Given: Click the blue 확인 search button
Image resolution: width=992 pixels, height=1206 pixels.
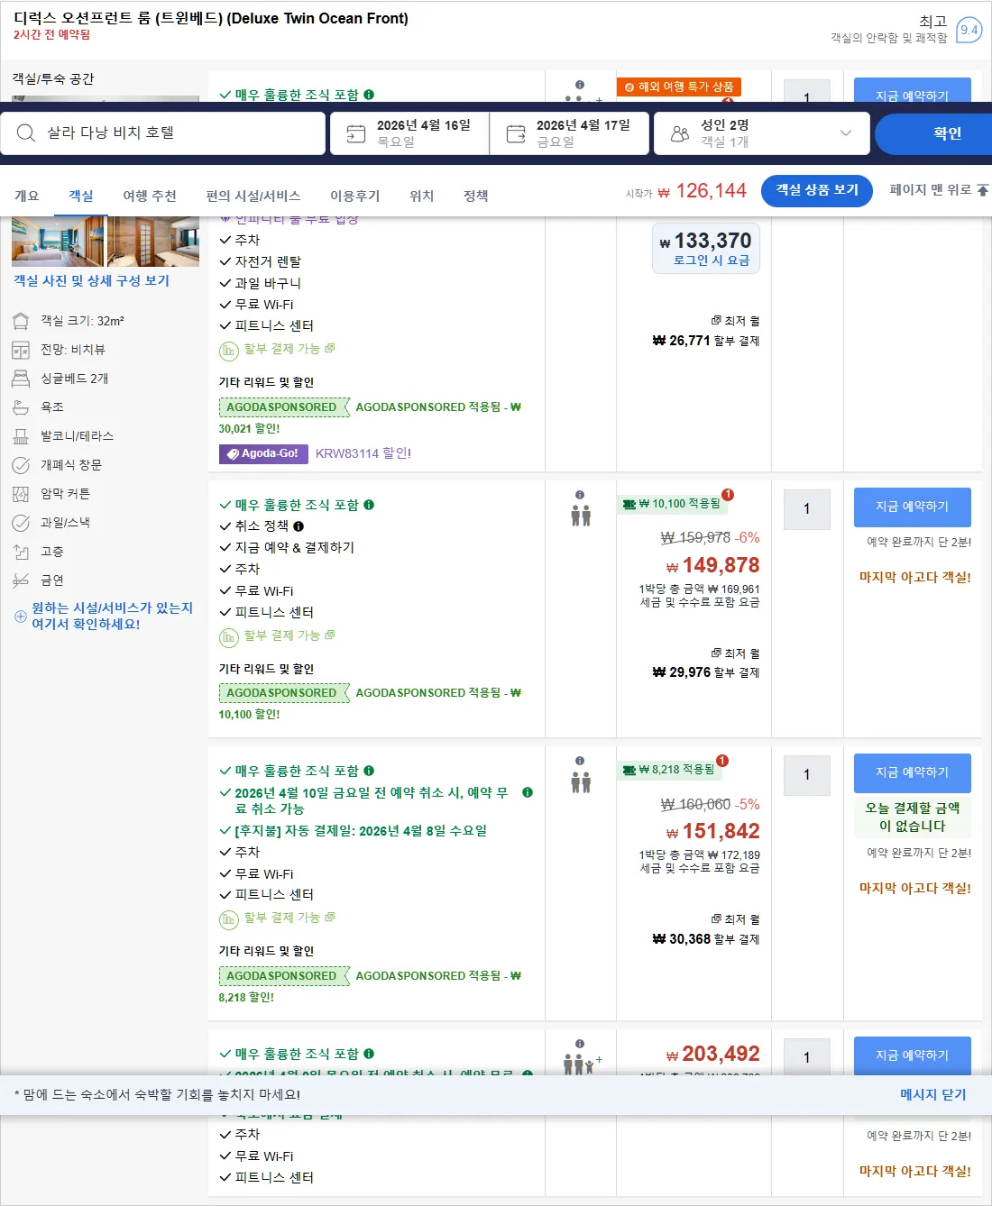Looking at the screenshot, I should pyautogui.click(x=933, y=133).
